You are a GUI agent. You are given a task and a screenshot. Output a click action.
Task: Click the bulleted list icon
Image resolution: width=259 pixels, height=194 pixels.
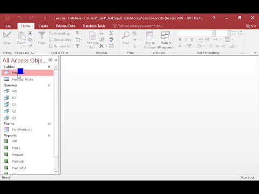[234, 33]
